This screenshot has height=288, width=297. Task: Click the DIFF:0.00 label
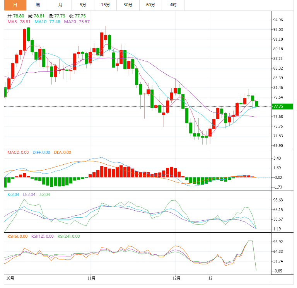point(41,152)
